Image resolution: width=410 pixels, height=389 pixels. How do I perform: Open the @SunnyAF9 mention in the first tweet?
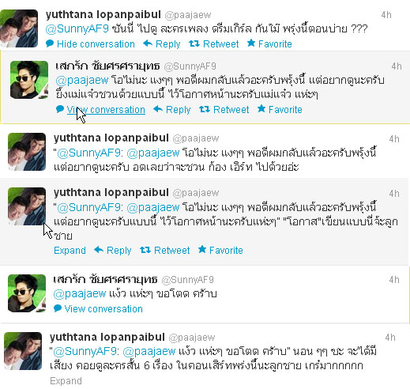coord(77,28)
